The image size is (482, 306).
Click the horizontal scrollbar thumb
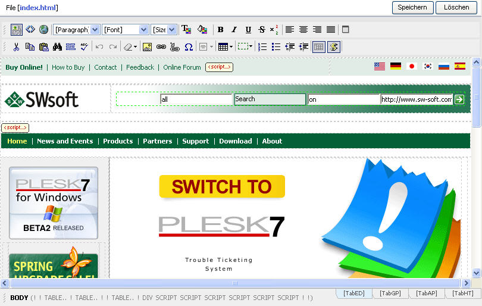point(235,283)
